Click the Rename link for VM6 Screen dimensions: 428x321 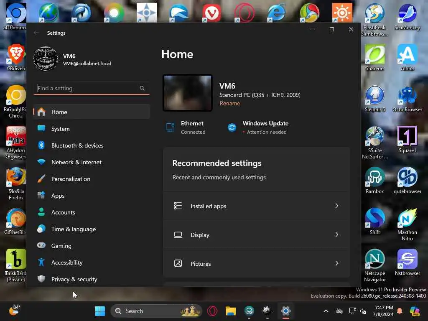click(x=230, y=104)
